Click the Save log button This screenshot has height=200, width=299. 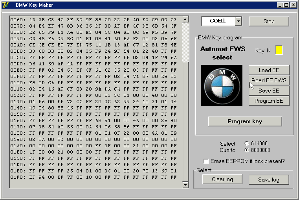pos(269,180)
